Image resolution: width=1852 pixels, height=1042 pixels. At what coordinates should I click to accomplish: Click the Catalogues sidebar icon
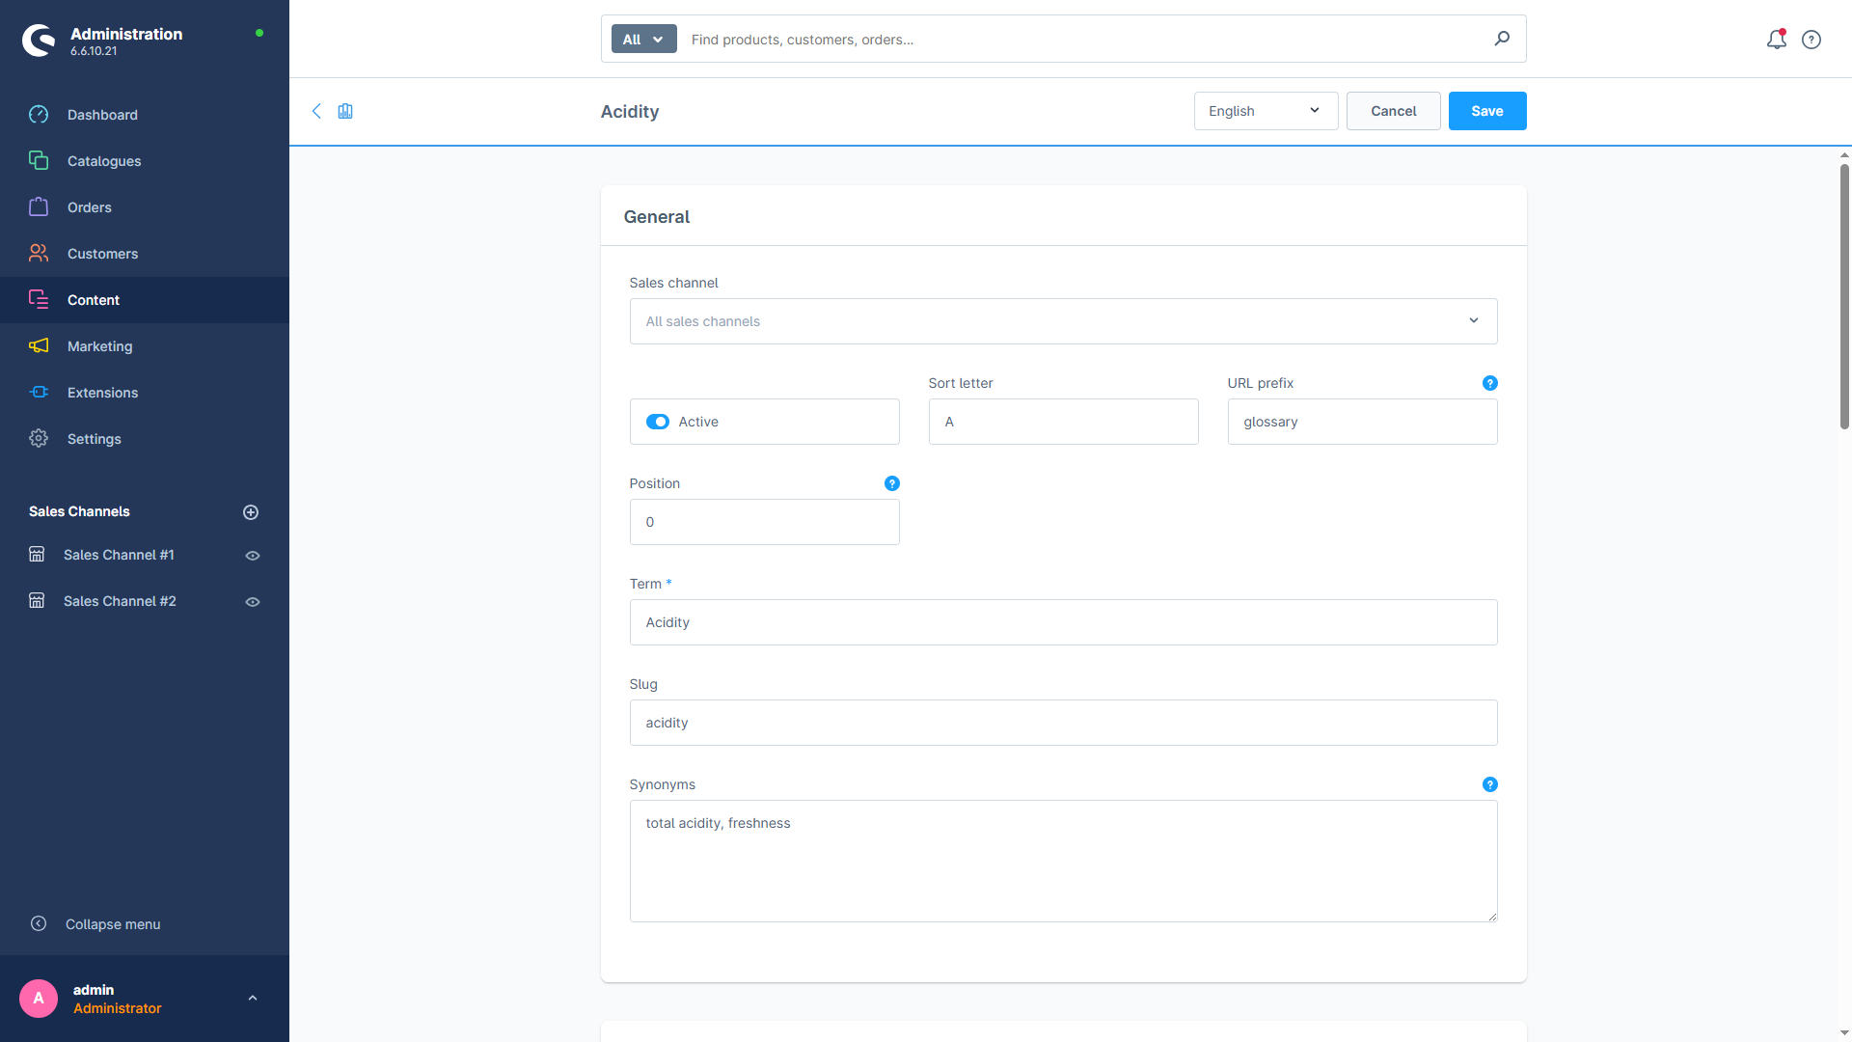click(x=39, y=161)
